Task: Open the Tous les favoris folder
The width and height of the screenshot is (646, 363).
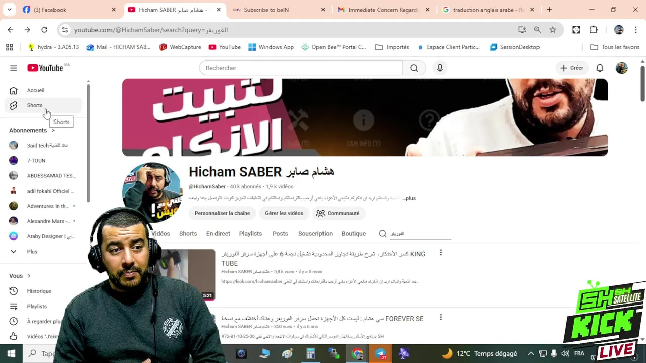Action: tap(615, 47)
